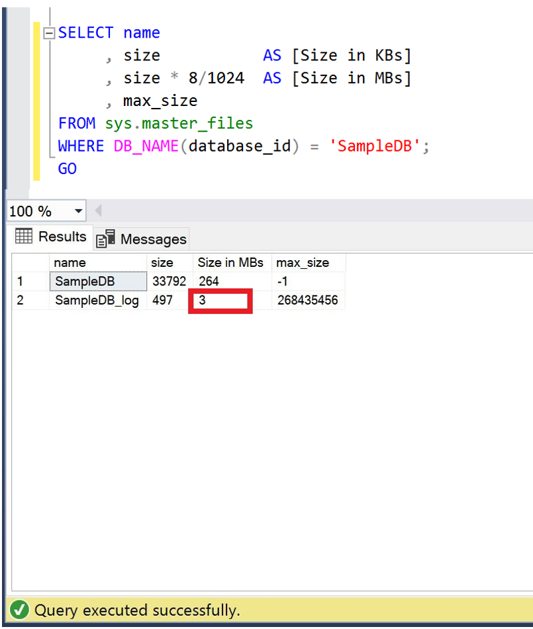Click the green success checkmark icon
Image resolution: width=533 pixels, height=629 pixels.
[19, 610]
